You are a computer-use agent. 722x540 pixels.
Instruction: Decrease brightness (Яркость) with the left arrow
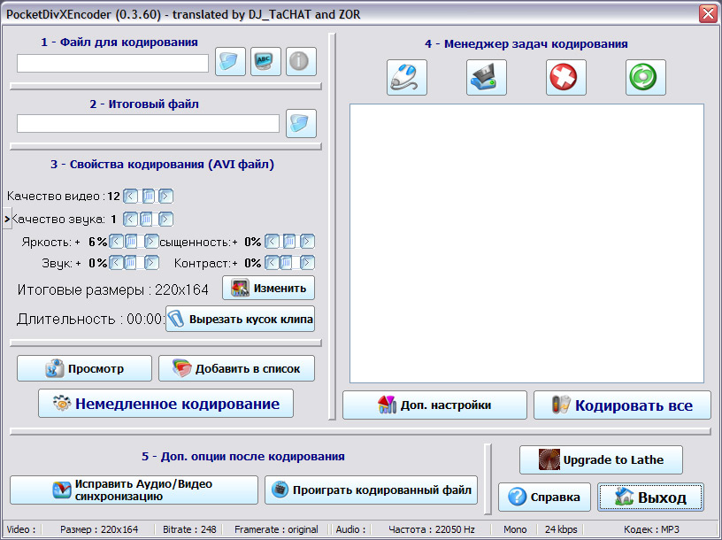(x=116, y=241)
